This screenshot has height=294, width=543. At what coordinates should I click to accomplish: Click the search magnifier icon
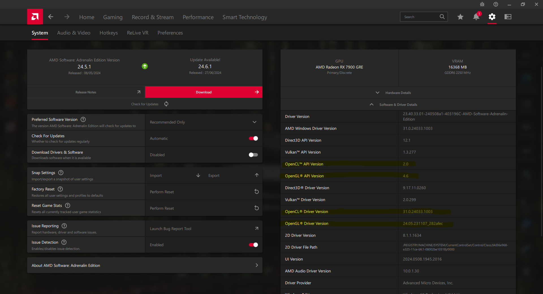442,17
